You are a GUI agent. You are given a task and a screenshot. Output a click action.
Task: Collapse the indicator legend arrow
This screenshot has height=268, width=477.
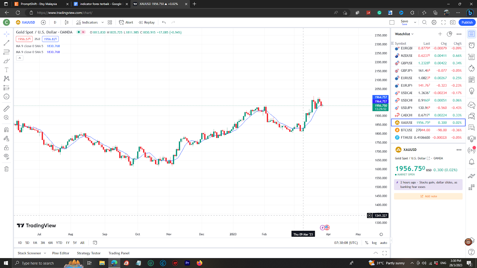tap(20, 58)
